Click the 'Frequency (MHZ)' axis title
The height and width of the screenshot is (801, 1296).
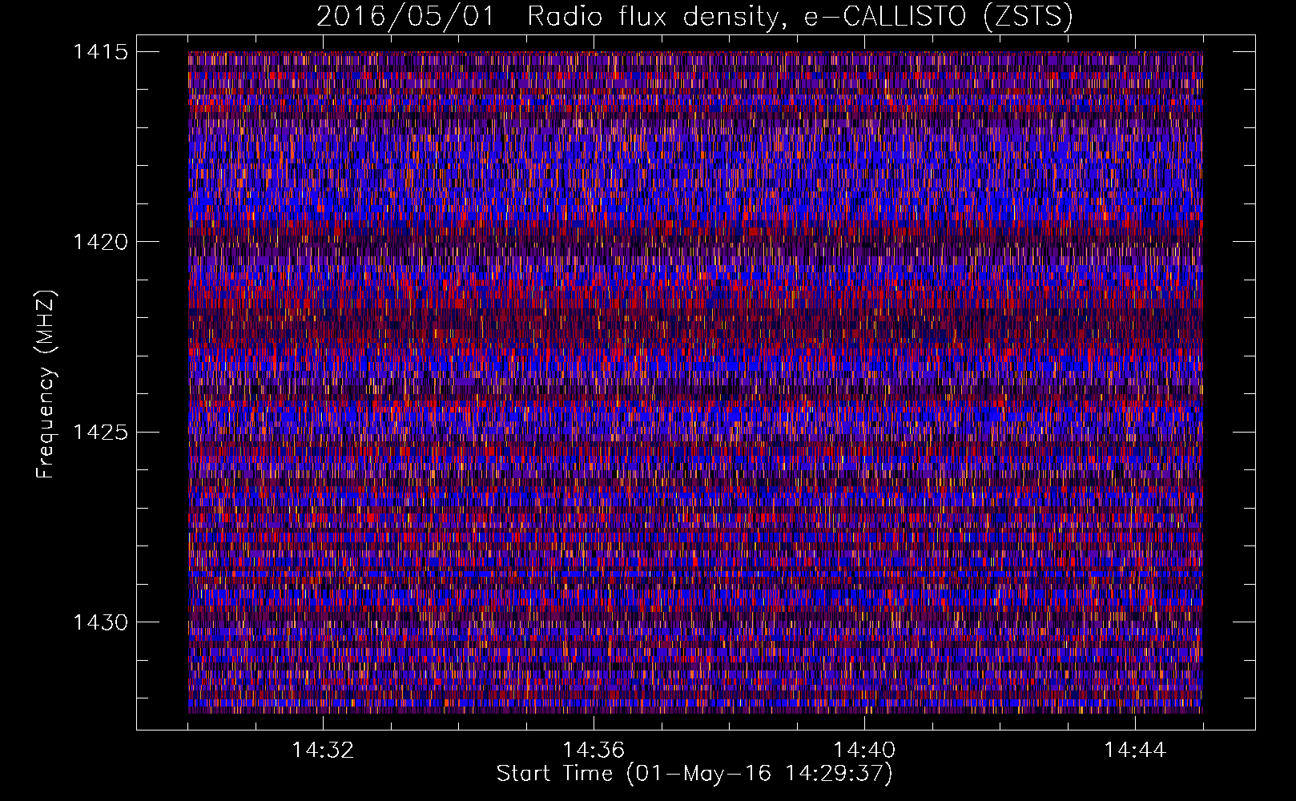(46, 384)
